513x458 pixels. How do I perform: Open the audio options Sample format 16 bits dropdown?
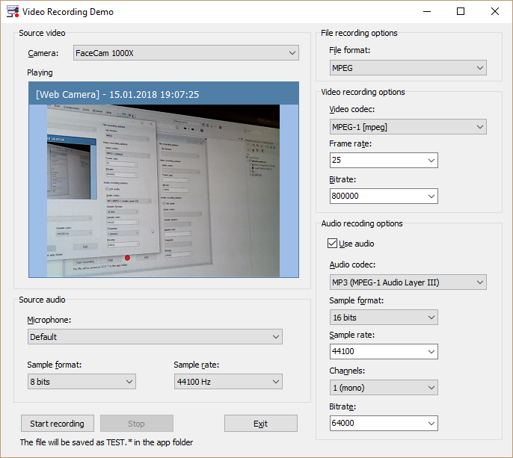(x=383, y=318)
